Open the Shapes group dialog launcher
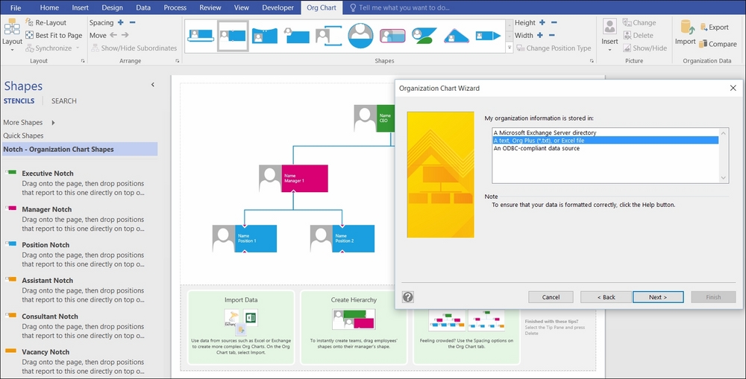The width and height of the screenshot is (746, 379). (x=592, y=61)
